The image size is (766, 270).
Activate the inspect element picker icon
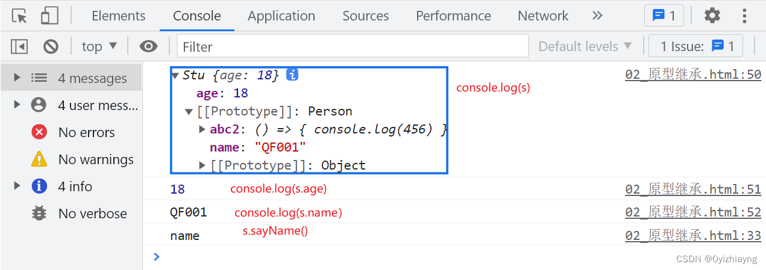tap(20, 16)
